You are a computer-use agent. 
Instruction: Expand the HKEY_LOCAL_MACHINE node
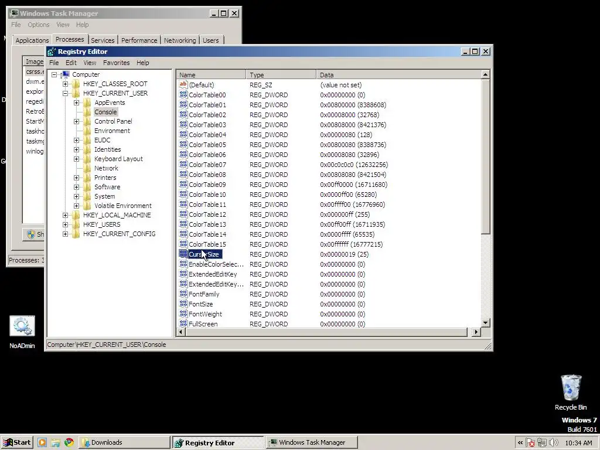point(66,215)
